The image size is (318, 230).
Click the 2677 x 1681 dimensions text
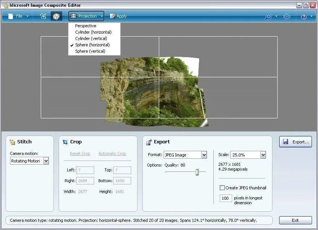[x=229, y=164]
